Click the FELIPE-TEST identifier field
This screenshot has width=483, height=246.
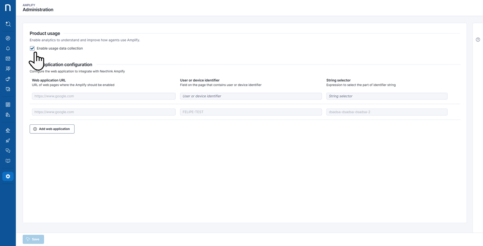click(x=251, y=112)
